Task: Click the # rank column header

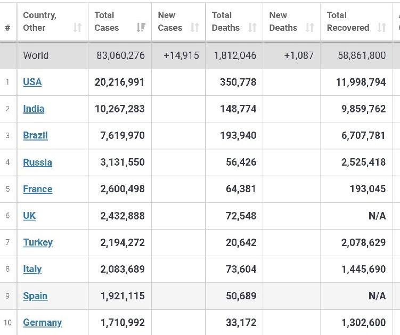Action: (7, 28)
